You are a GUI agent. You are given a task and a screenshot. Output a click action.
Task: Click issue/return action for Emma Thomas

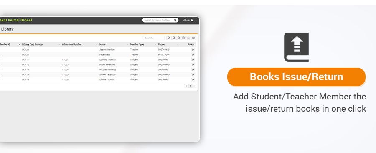(x=193, y=79)
